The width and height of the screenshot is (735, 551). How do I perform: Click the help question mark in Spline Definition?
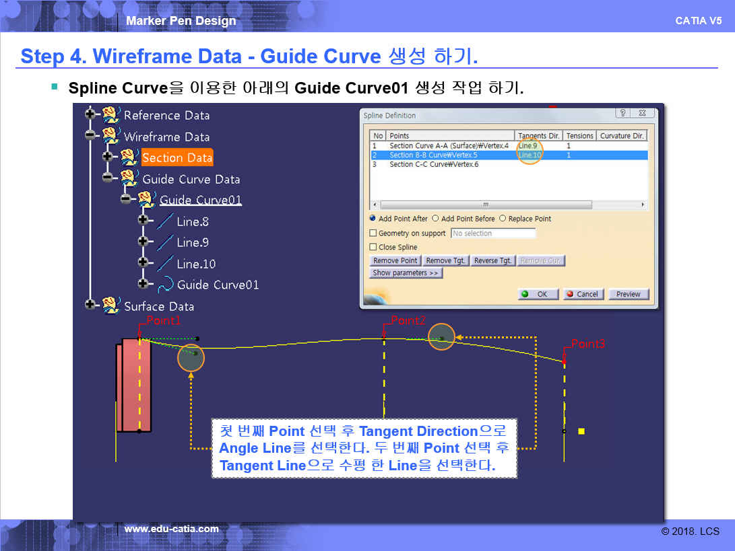tap(623, 114)
